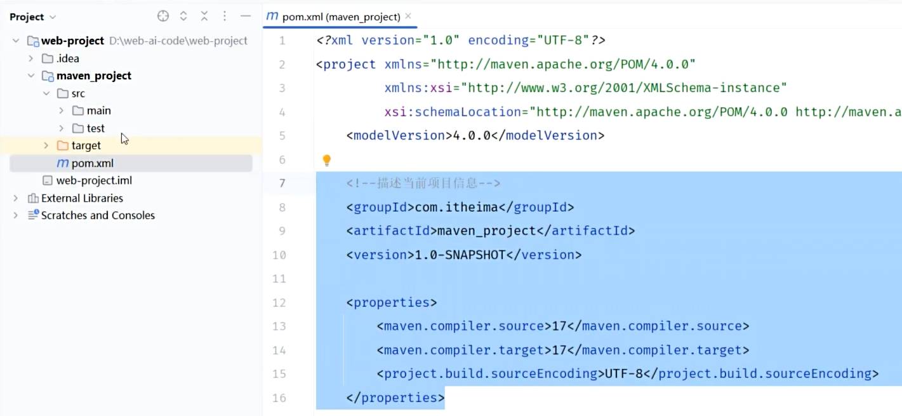Click 17 in maven.compiler.target line
This screenshot has height=416, width=902.
tap(559, 350)
